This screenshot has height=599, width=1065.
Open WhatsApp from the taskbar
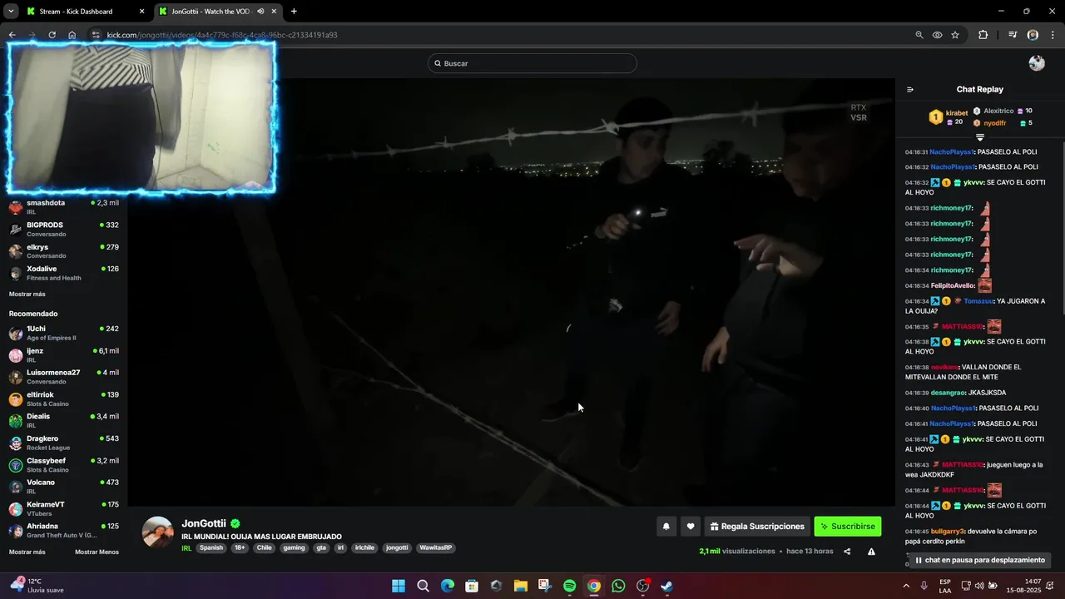pos(618,586)
